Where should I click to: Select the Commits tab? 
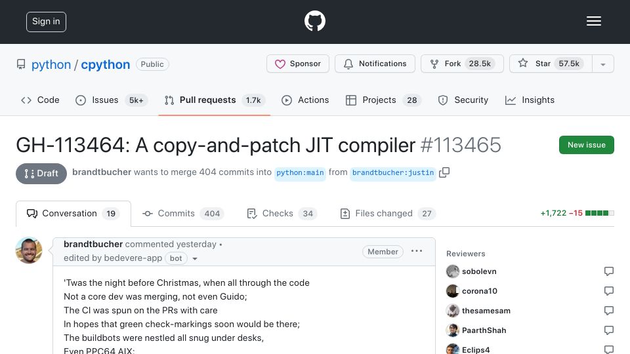[x=183, y=214]
